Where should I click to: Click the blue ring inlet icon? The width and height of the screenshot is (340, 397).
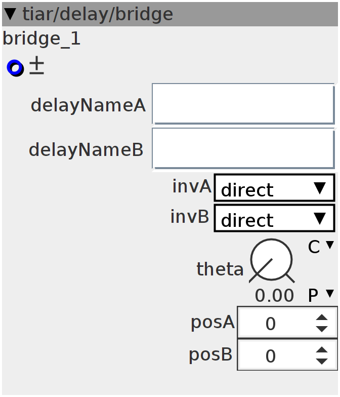point(15,67)
